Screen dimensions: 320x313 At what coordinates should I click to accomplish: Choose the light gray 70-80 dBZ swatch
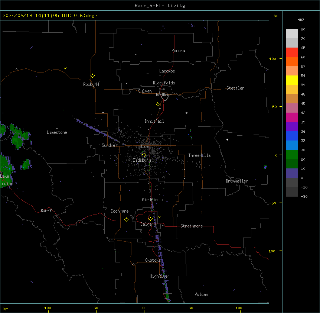click(292, 33)
